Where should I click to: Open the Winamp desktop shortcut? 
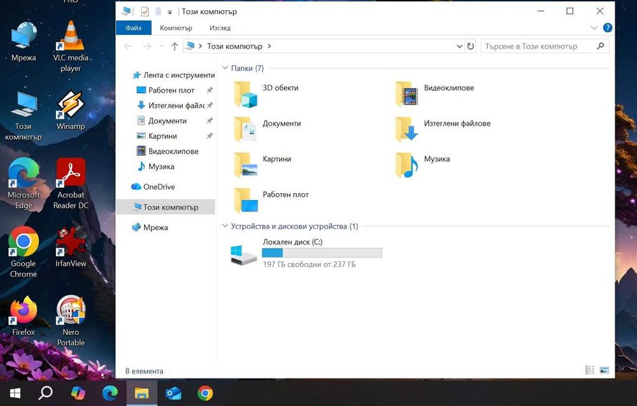tap(71, 110)
